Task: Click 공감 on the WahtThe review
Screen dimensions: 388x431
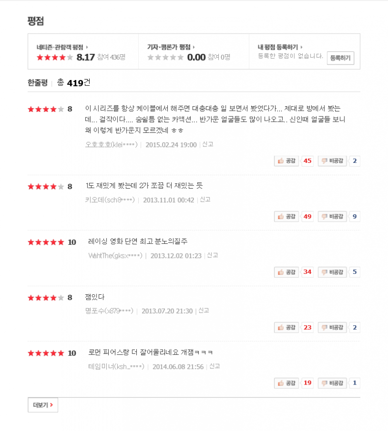Action: [286, 272]
